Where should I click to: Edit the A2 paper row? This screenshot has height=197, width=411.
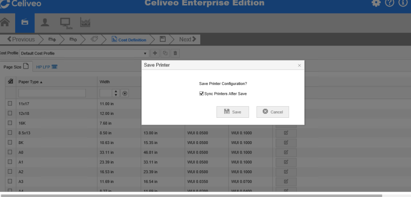[x=286, y=172]
